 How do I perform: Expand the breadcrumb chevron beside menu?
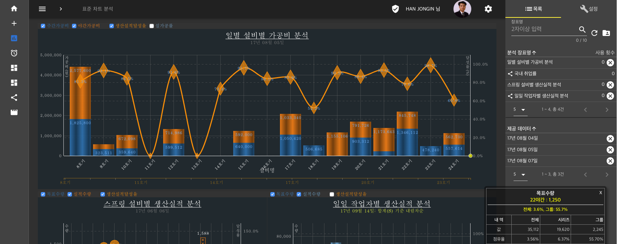(x=61, y=9)
